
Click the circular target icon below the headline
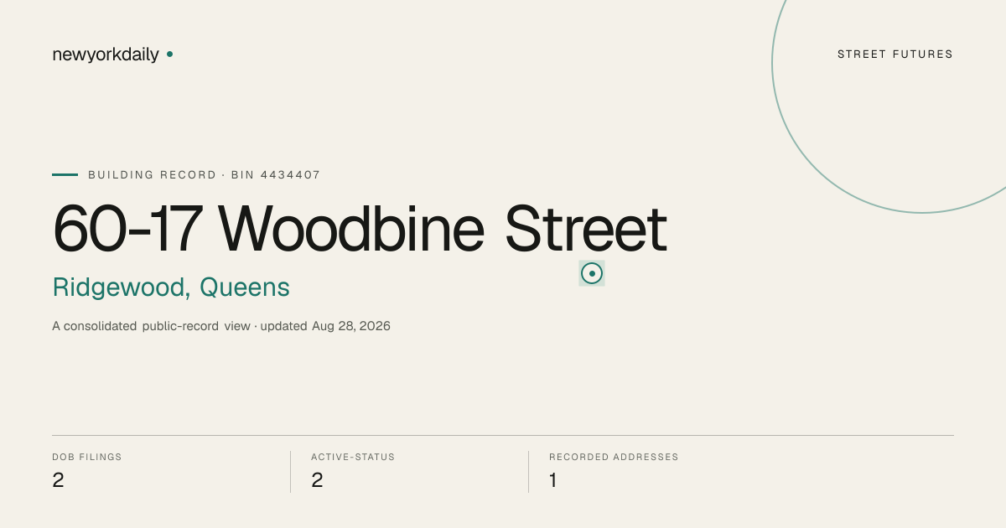pos(592,273)
